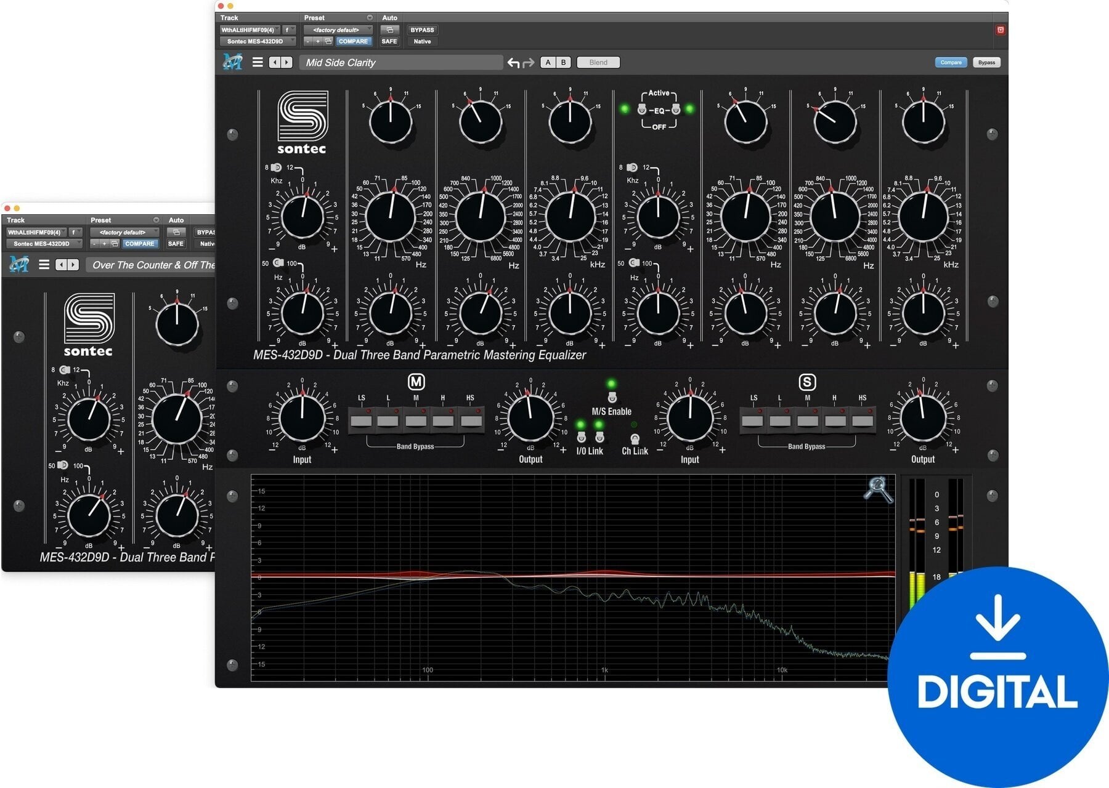The width and height of the screenshot is (1109, 788).
Task: Flip the 8/12 kHz switch on left channel
Action: tap(276, 167)
